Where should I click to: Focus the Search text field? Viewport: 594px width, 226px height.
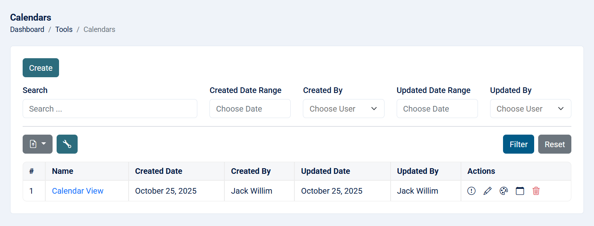point(110,109)
